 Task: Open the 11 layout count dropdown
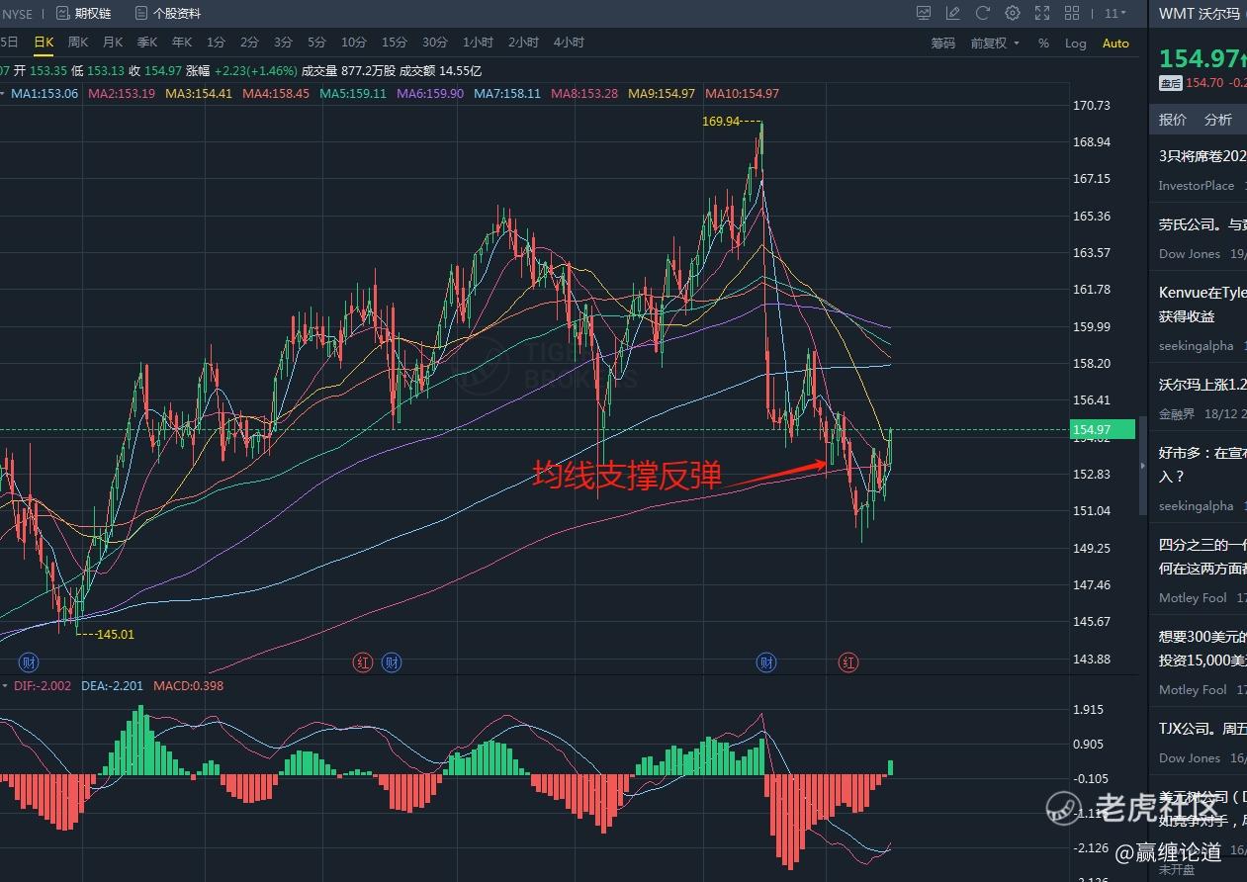[x=1115, y=13]
